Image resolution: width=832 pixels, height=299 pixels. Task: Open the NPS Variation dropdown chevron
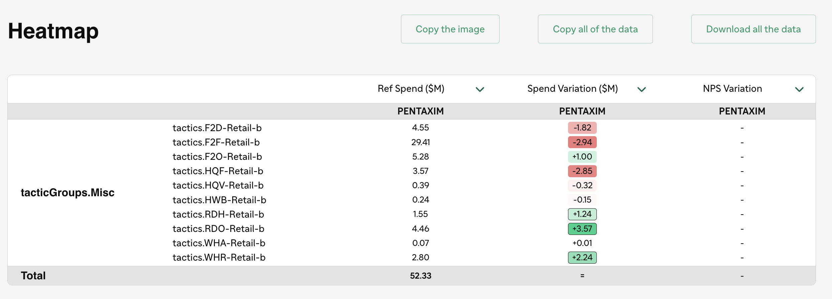(799, 89)
